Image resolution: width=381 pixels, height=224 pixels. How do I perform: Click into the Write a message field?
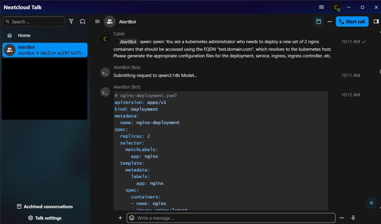tap(234, 218)
